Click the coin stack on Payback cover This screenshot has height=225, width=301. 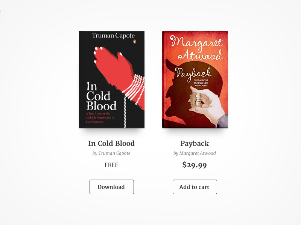(196, 100)
